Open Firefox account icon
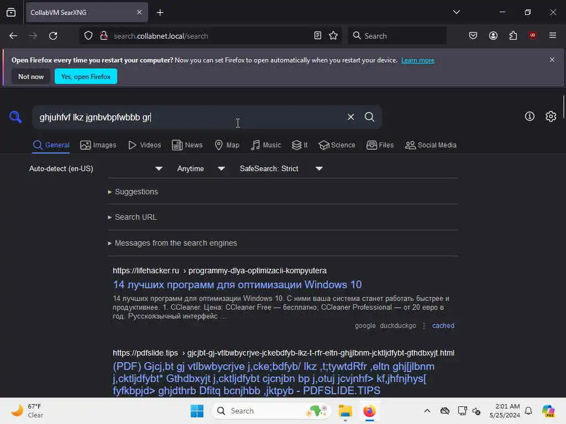 tap(493, 35)
